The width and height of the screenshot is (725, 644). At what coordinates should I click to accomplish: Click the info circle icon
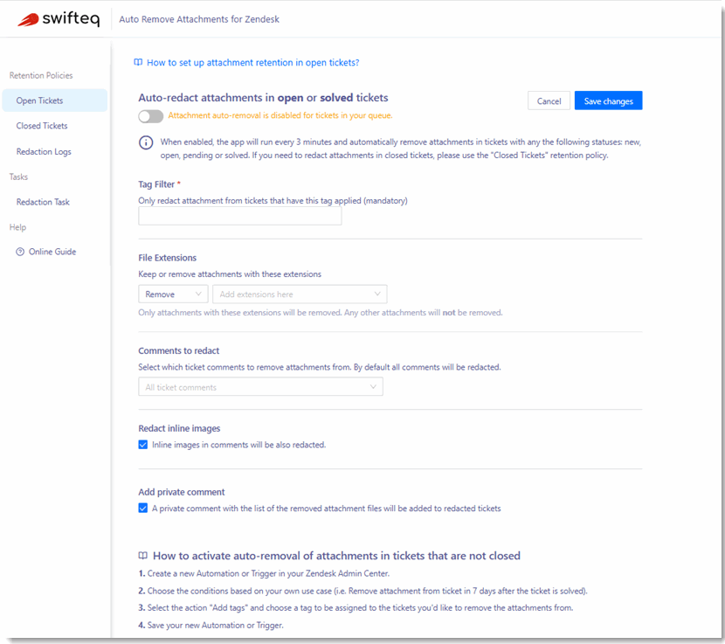(x=146, y=142)
